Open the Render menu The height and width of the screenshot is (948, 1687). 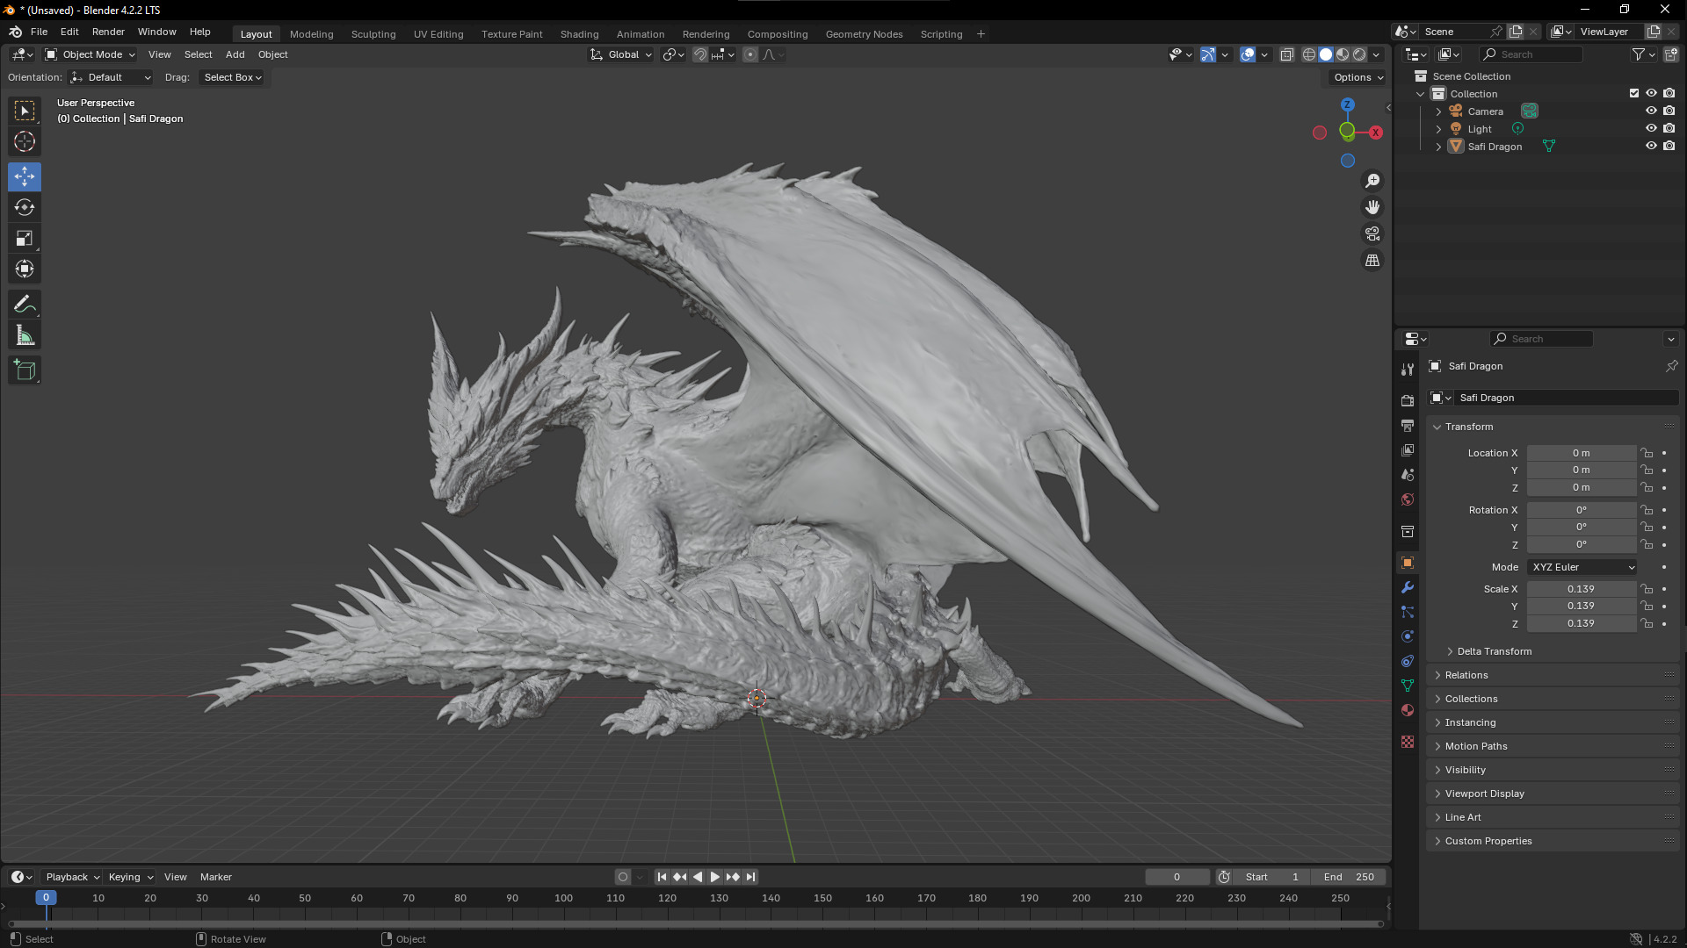(108, 32)
